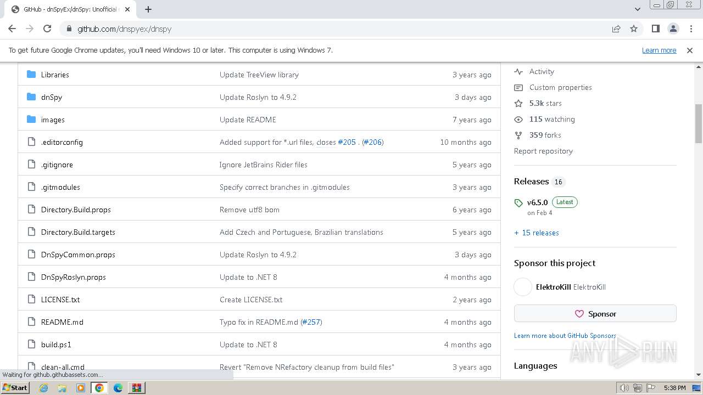Viewport: 703px width, 395px height.
Task: Open pull request #206 link
Action: (373, 142)
